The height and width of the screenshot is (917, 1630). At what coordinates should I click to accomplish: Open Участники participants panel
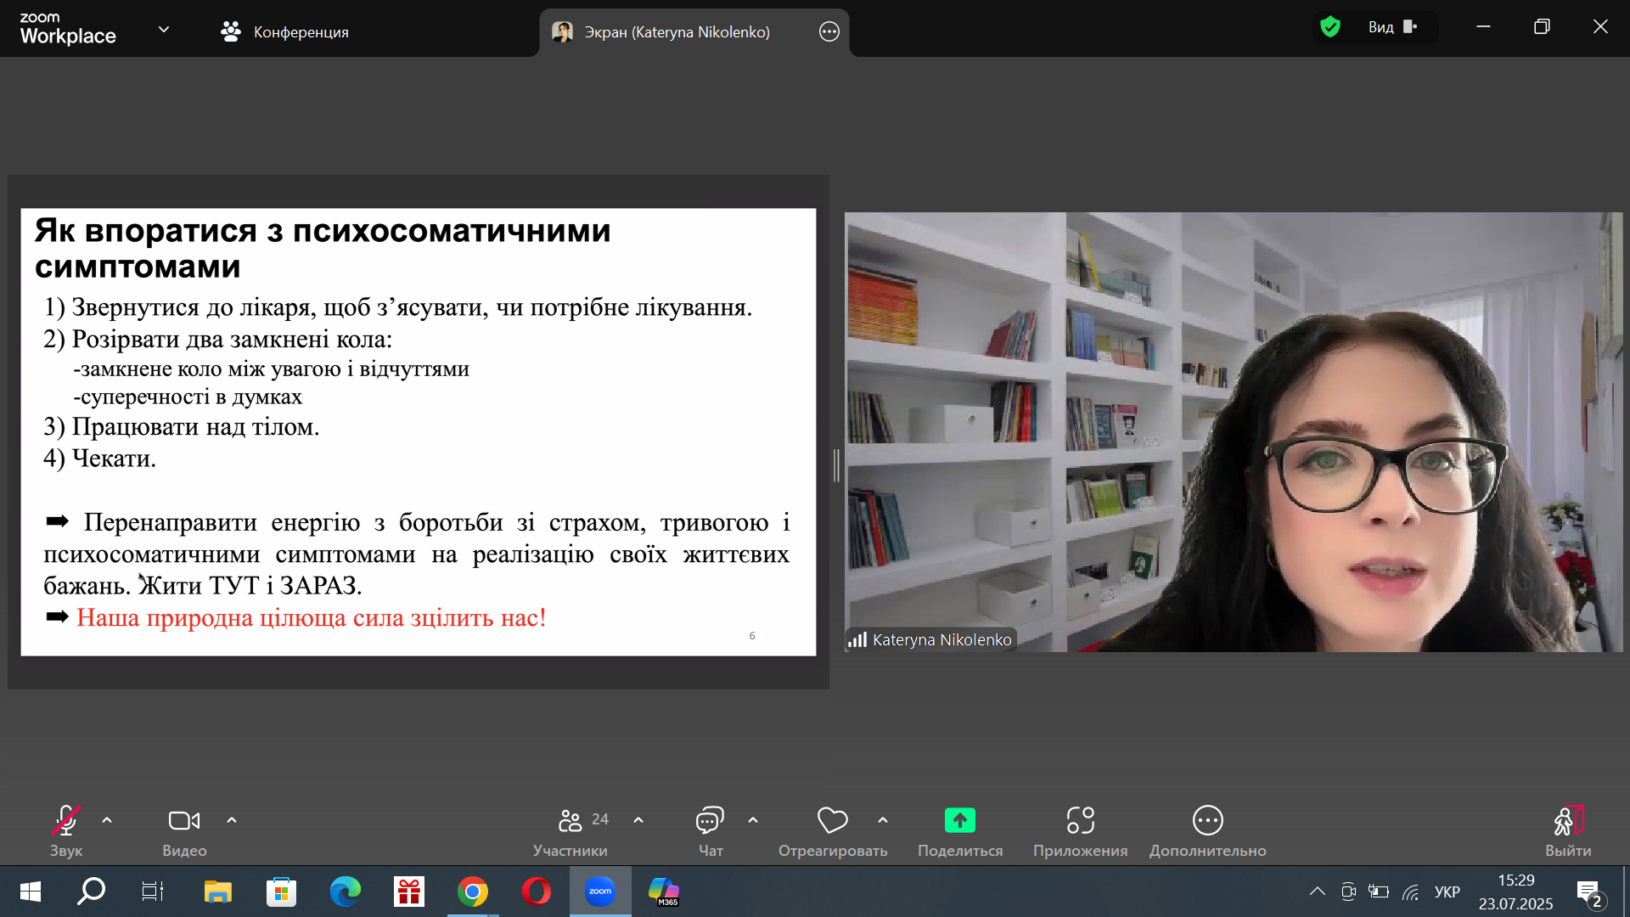(570, 831)
